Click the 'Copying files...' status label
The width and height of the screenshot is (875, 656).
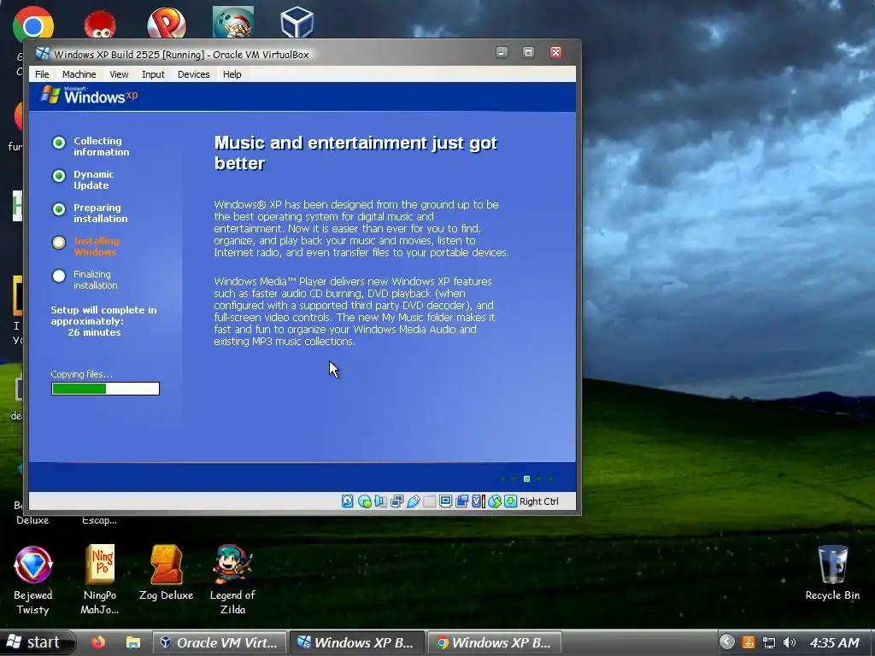[x=81, y=374]
